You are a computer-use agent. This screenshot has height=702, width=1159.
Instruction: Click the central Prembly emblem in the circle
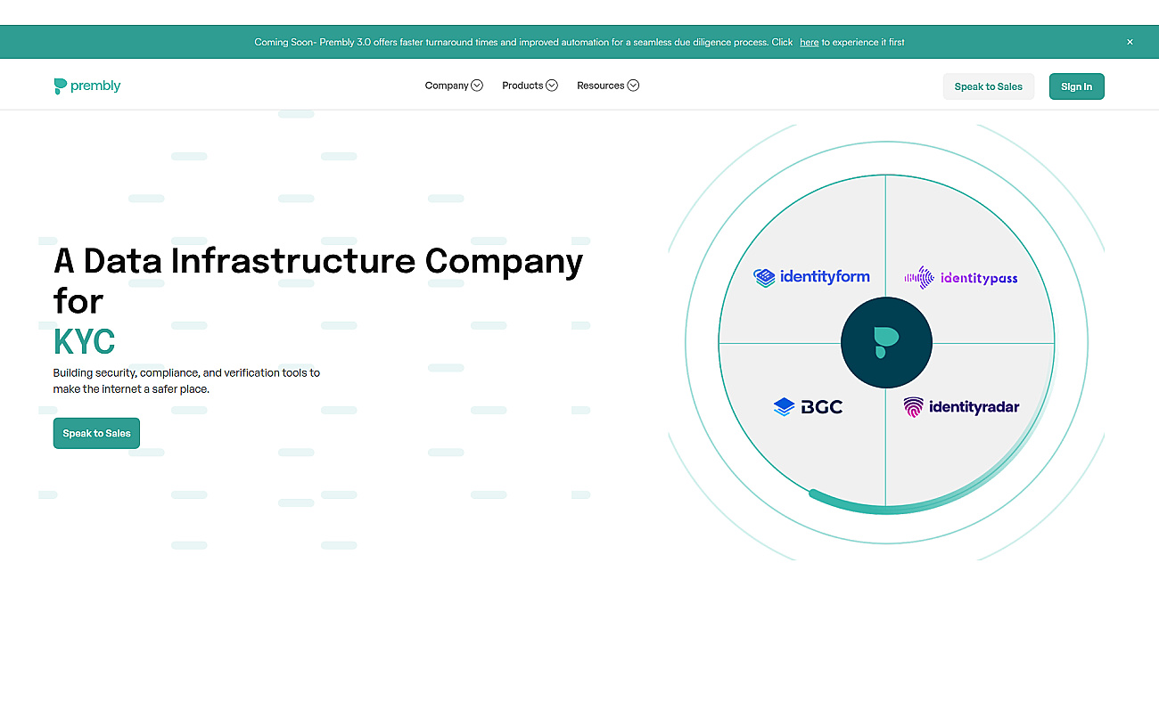click(886, 342)
